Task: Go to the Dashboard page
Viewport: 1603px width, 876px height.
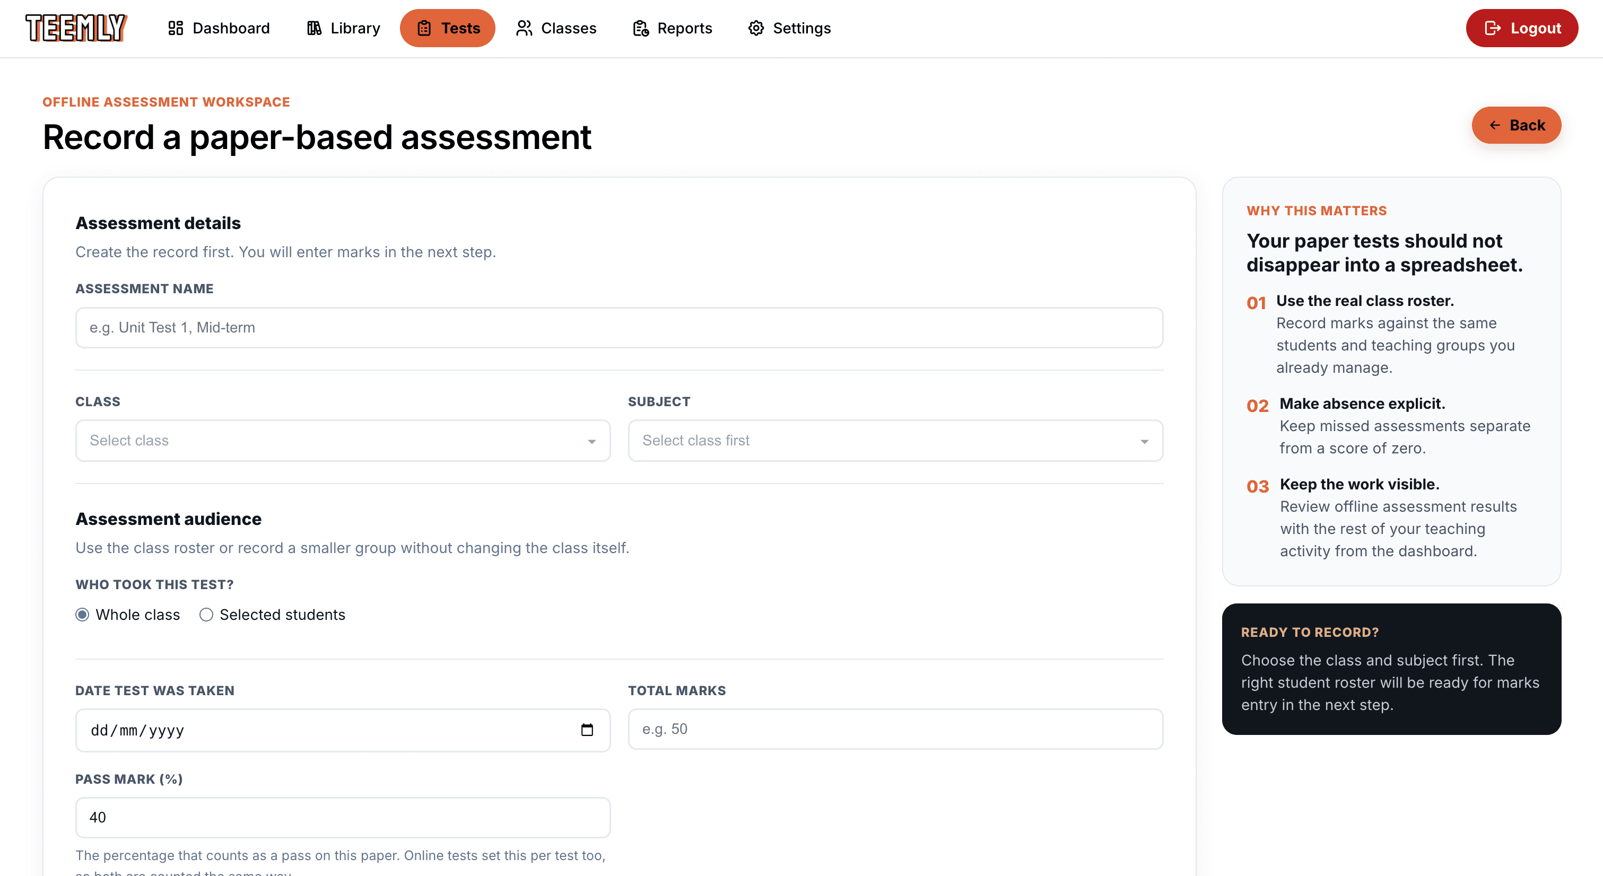Action: [x=219, y=28]
